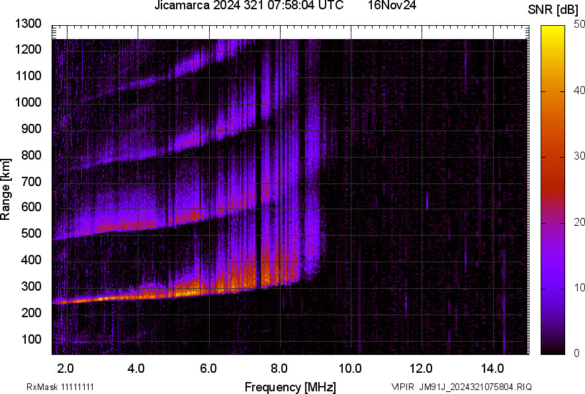Click the range tick label '100'

(31, 339)
